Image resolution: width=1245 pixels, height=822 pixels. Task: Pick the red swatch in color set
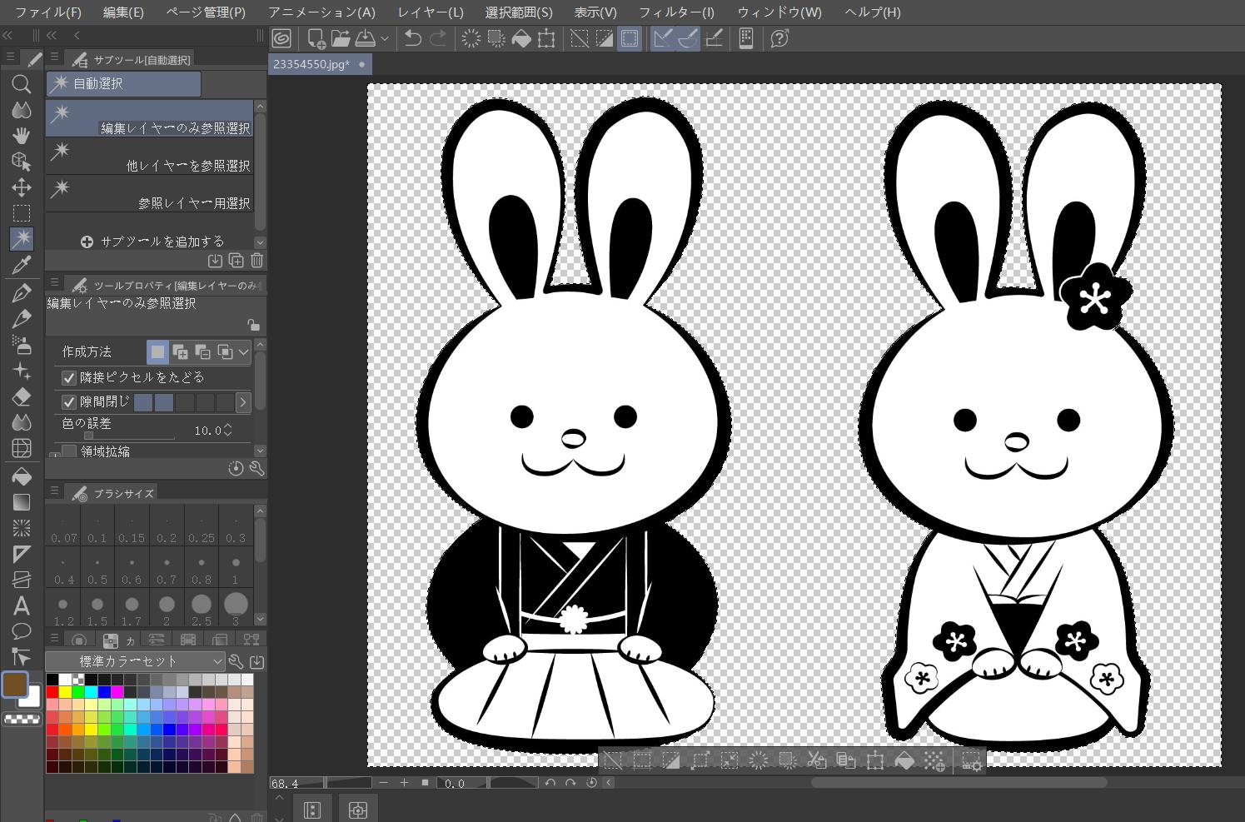(52, 692)
